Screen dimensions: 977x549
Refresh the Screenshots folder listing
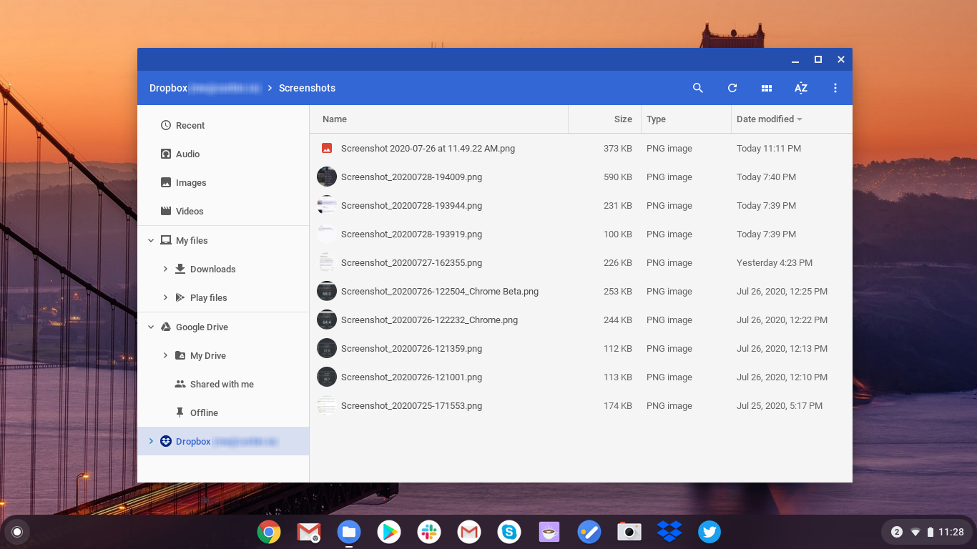732,88
